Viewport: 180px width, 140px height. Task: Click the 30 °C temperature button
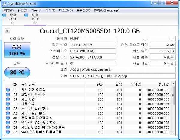point(17,73)
